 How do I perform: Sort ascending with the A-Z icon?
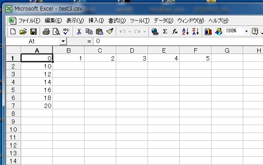pos(185,32)
